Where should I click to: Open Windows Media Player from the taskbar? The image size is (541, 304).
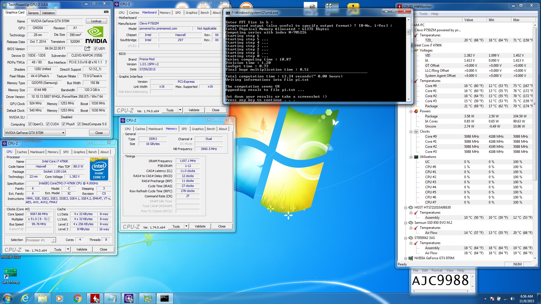[x=59, y=298]
